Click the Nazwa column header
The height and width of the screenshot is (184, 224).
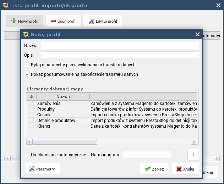[63, 96]
